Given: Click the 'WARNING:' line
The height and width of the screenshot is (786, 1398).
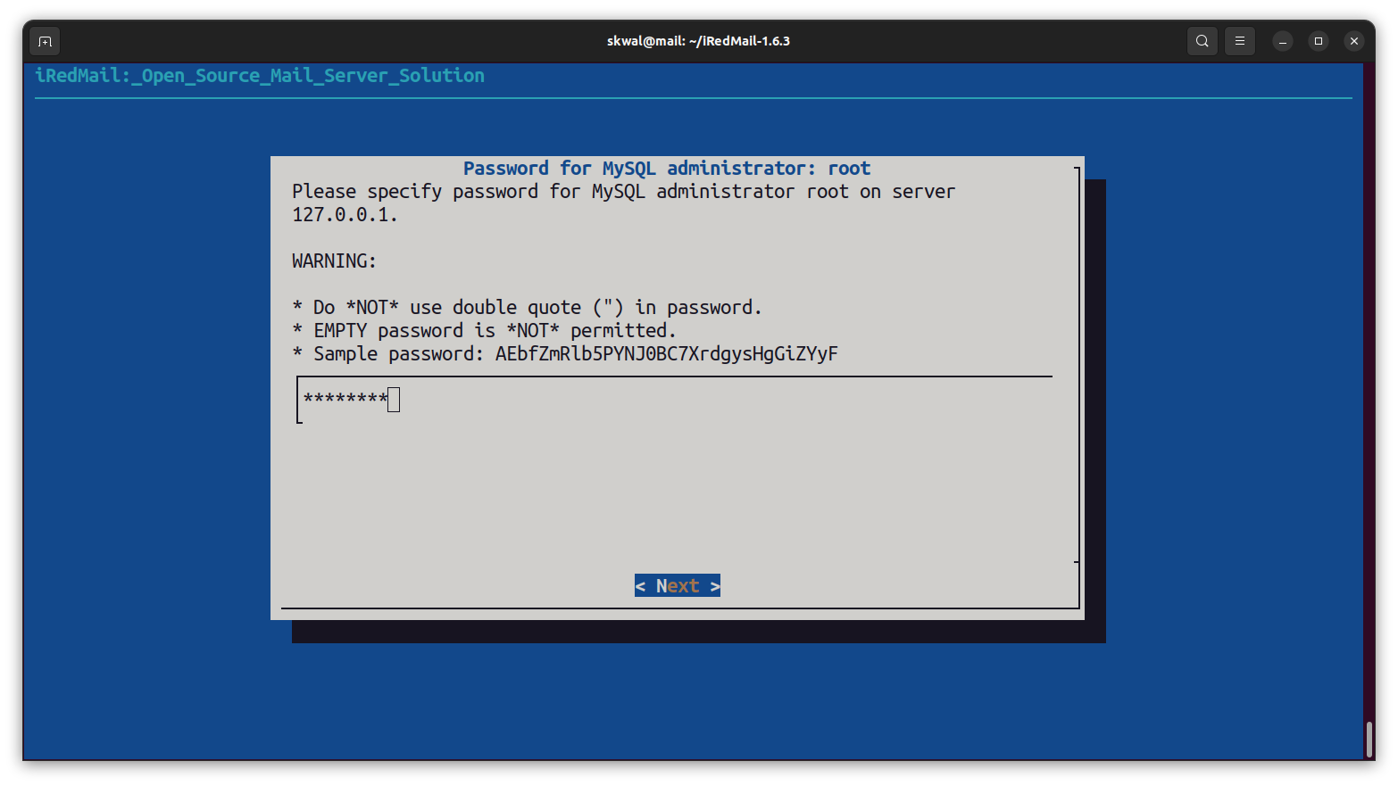Looking at the screenshot, I should pos(335,261).
